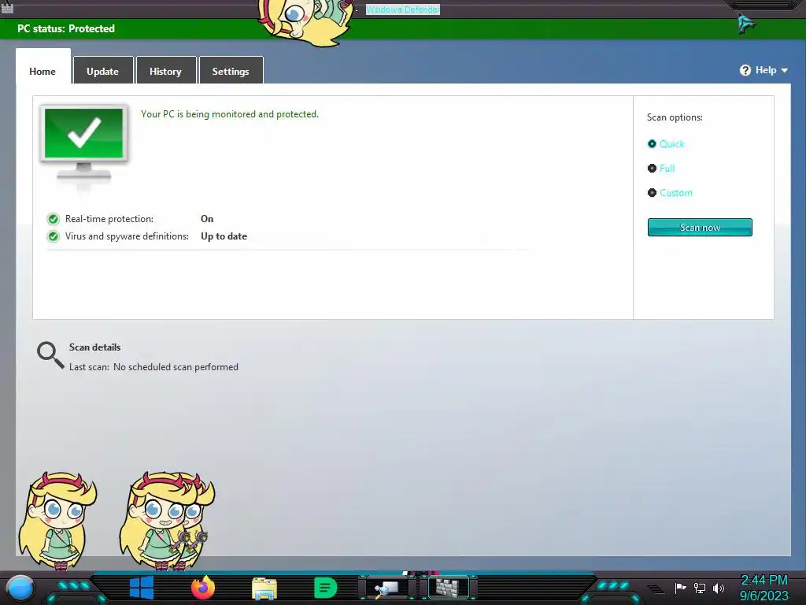Open the network tray icon

pos(699,588)
